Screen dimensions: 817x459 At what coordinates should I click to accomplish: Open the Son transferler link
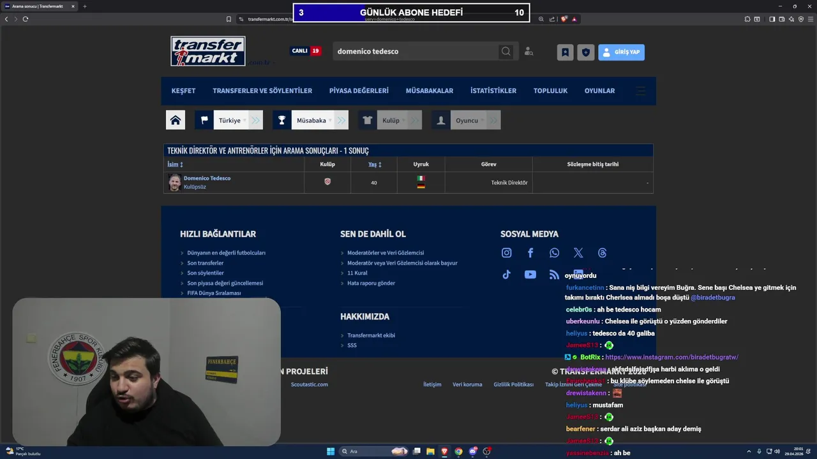tap(205, 263)
